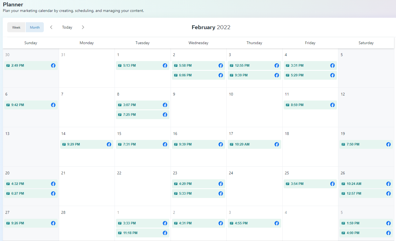Click the Facebook icon on 10:29 AM post

point(277,144)
